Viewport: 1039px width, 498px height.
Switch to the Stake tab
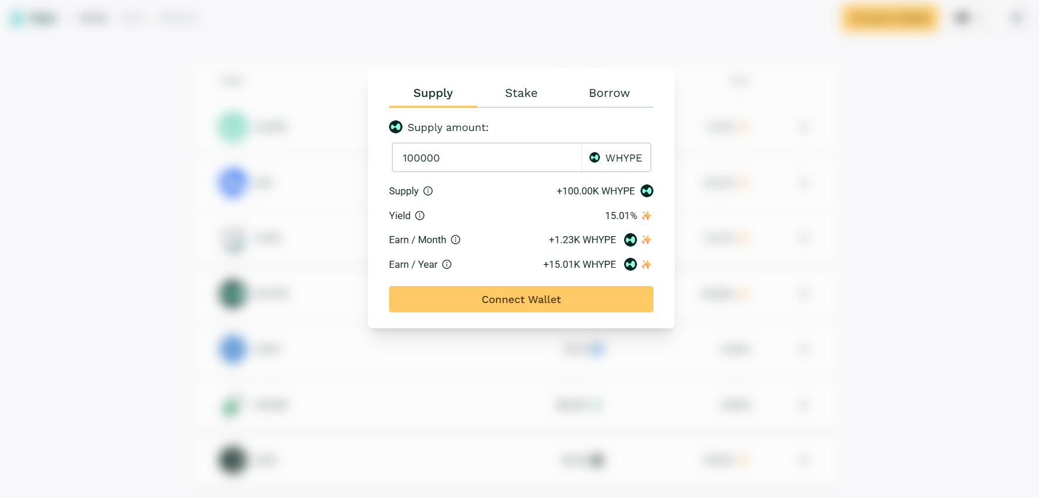521,93
